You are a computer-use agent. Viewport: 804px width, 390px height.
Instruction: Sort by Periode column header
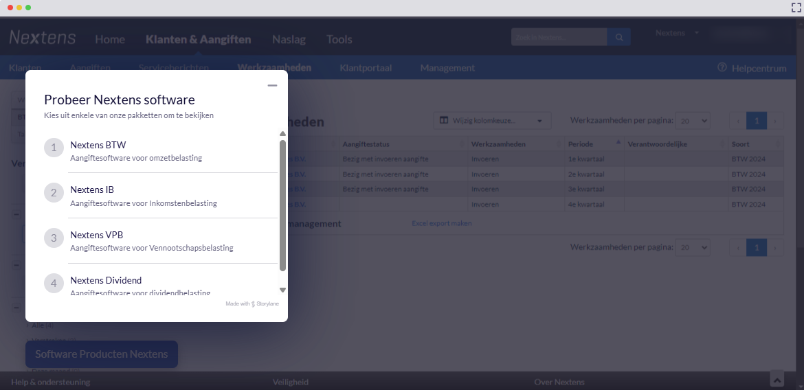point(594,144)
